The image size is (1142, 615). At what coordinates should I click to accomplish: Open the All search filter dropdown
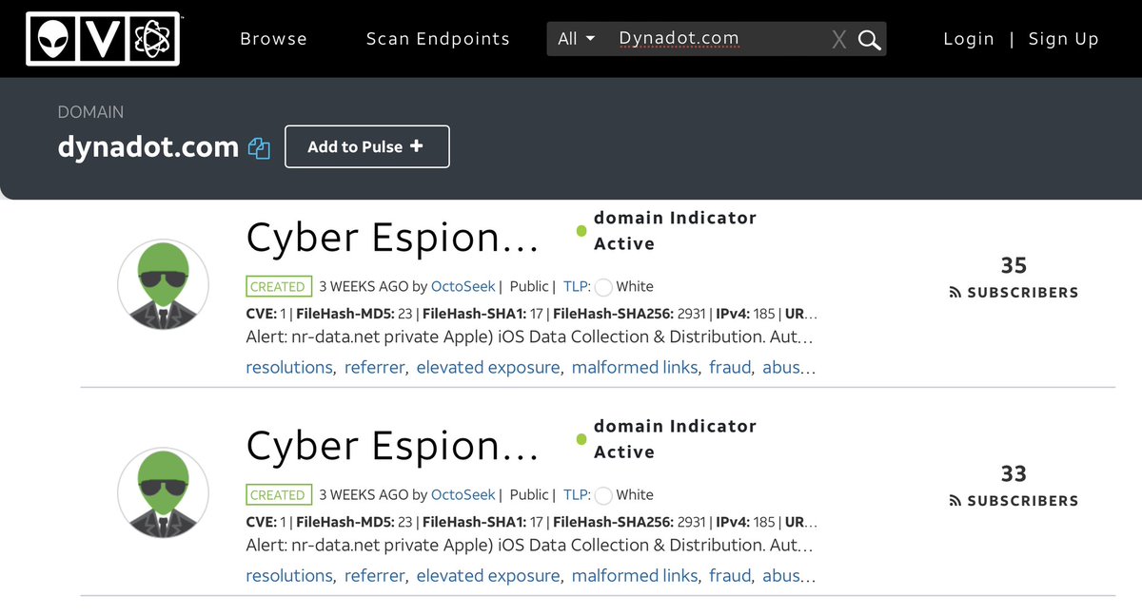576,39
